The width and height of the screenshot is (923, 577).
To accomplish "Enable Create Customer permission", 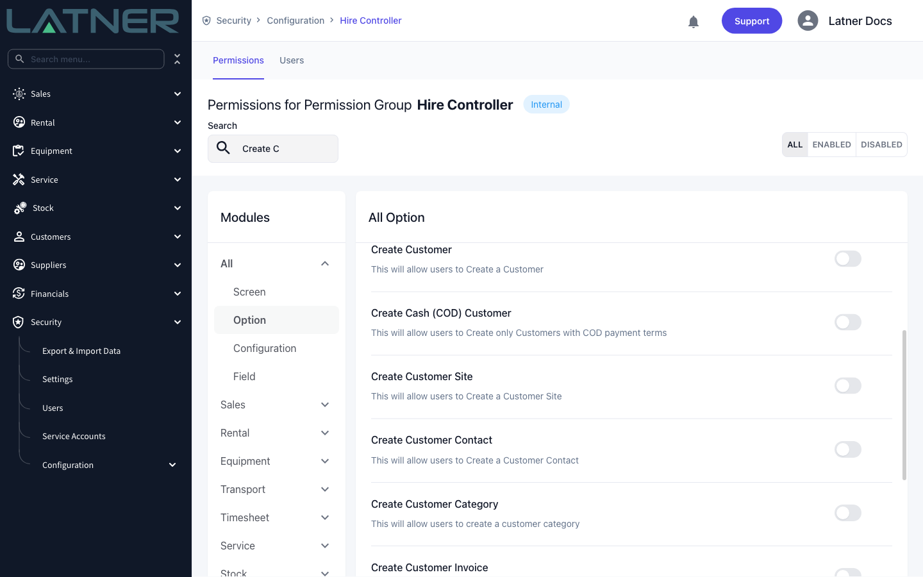I will point(847,259).
